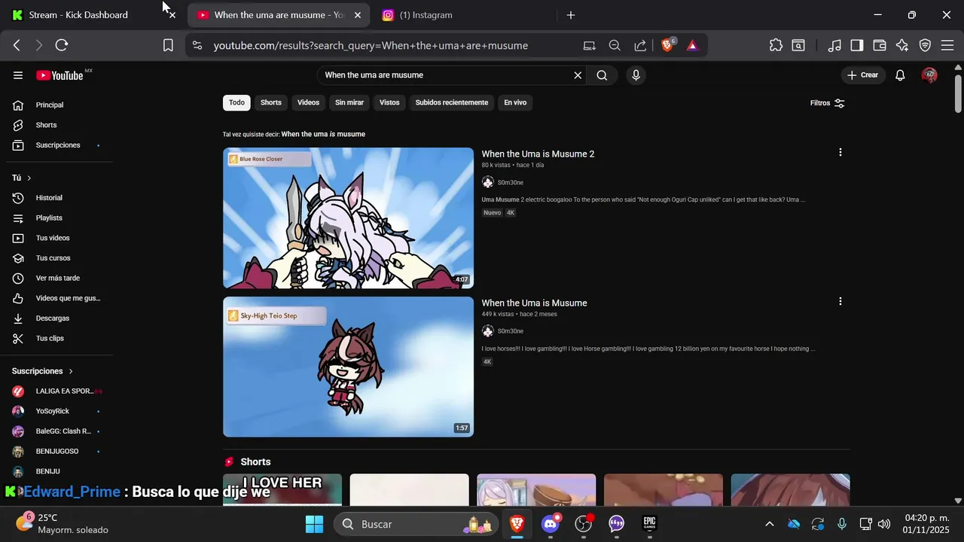Open Brave VPN shield icon
Screen dimensions: 964x542
pos(925,45)
